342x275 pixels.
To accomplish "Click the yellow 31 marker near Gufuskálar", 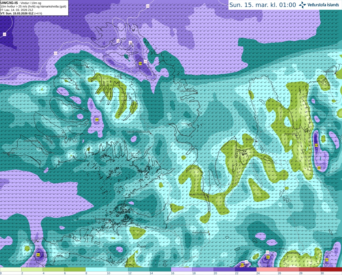I will [x=38, y=255].
